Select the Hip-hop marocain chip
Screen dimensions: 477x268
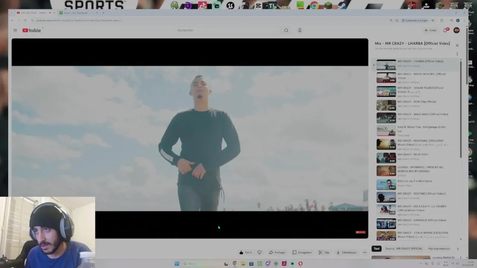click(439, 249)
